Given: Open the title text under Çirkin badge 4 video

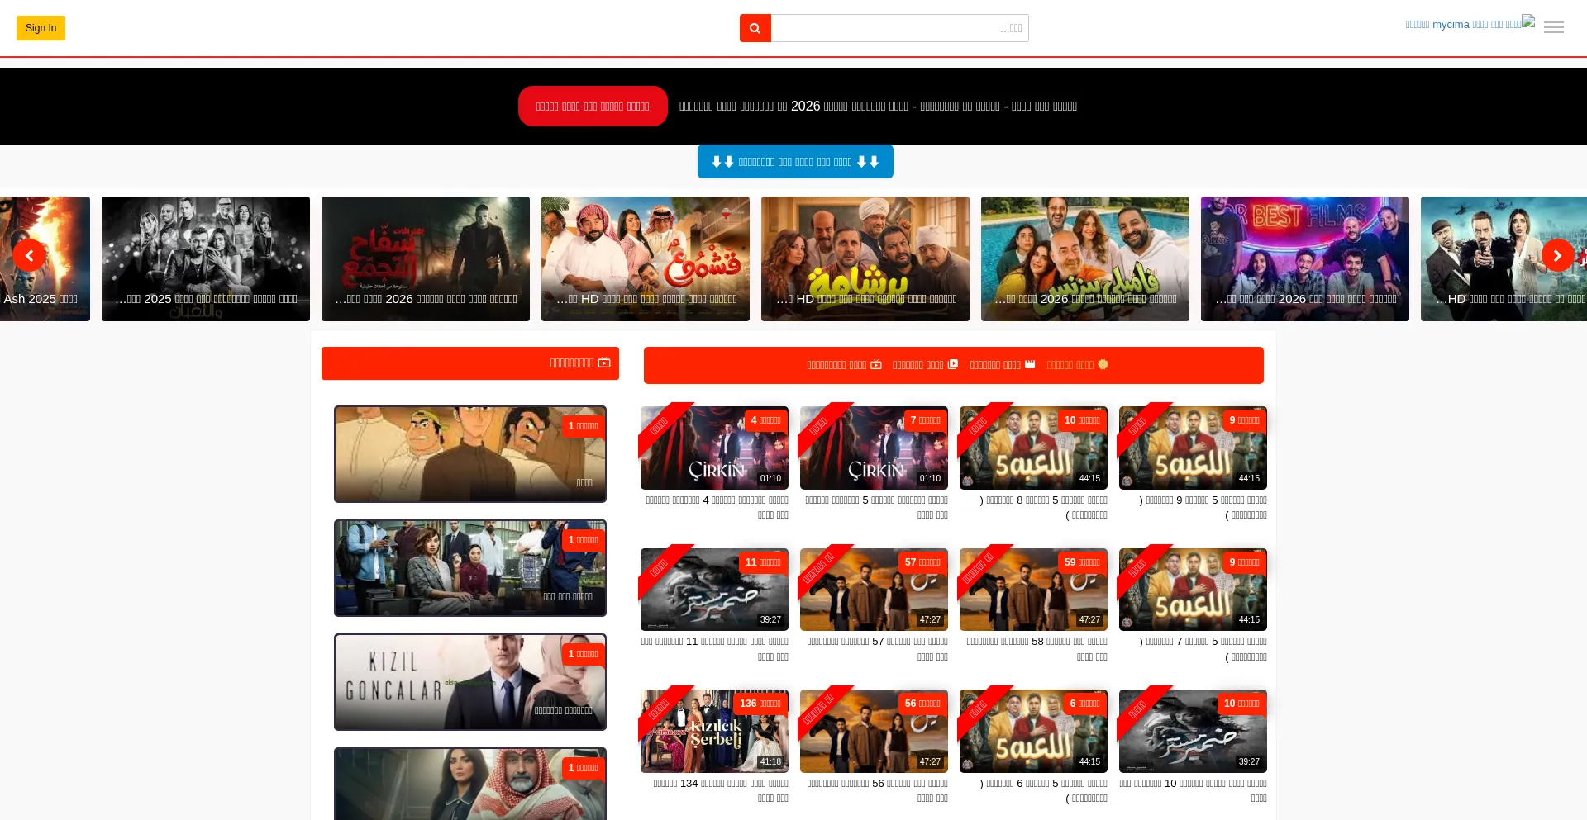Looking at the screenshot, I should tap(717, 508).
